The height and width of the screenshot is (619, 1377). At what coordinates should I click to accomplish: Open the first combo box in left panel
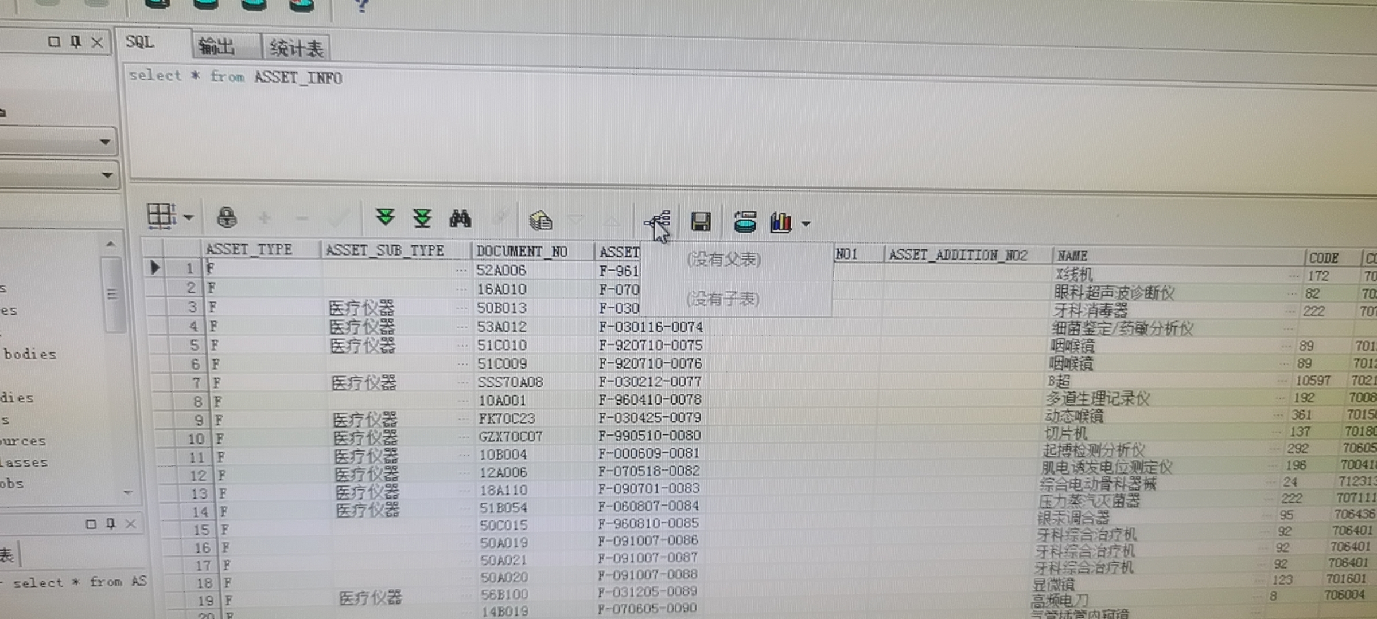pos(105,142)
